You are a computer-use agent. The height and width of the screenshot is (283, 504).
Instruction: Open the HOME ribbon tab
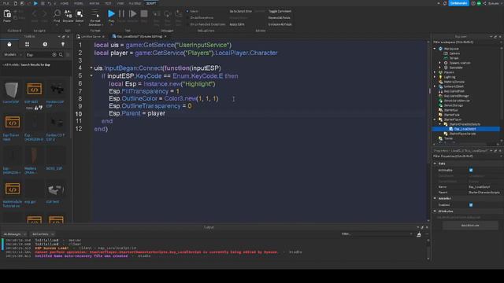65,3
